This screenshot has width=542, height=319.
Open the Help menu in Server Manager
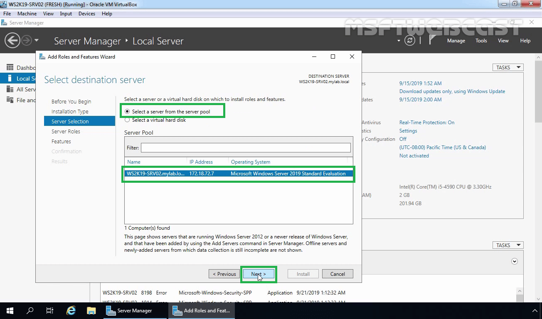tap(525, 41)
